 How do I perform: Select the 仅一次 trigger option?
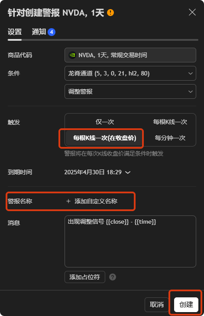[x=105, y=122]
